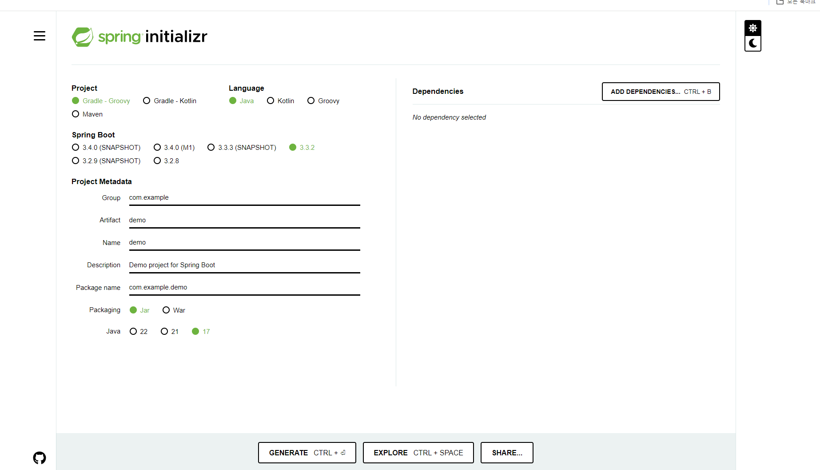
Task: Set packaging to War
Action: click(x=174, y=310)
